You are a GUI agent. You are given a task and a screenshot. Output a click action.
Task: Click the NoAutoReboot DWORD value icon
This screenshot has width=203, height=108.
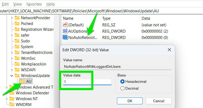[x=65, y=38]
